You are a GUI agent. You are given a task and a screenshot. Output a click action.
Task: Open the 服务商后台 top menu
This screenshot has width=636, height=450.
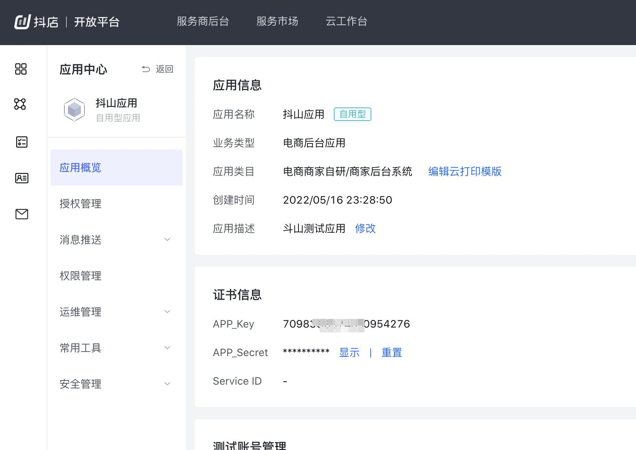pyautogui.click(x=203, y=21)
